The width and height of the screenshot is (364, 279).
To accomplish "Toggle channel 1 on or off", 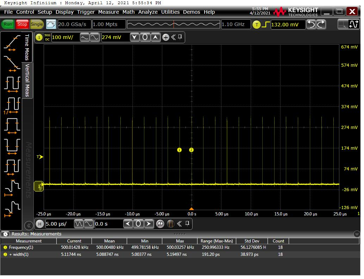I will click(x=39, y=37).
